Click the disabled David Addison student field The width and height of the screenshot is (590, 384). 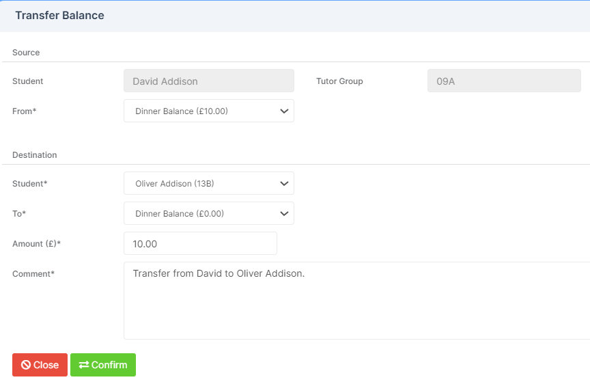click(x=209, y=81)
